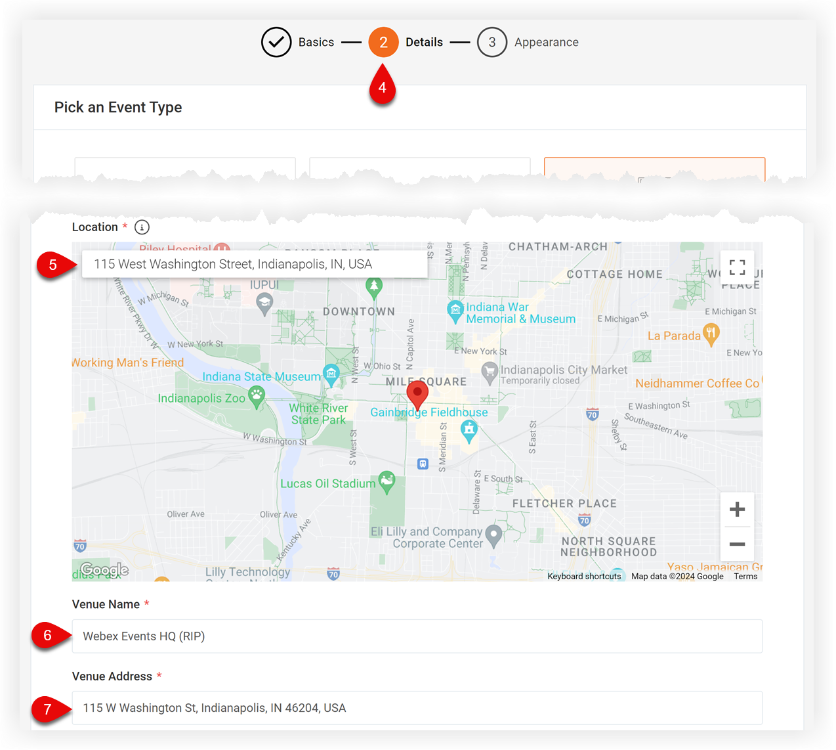Click the CHATHAM-ARCH neighborhood label
Screen dimensions: 836x750
pyautogui.click(x=558, y=247)
